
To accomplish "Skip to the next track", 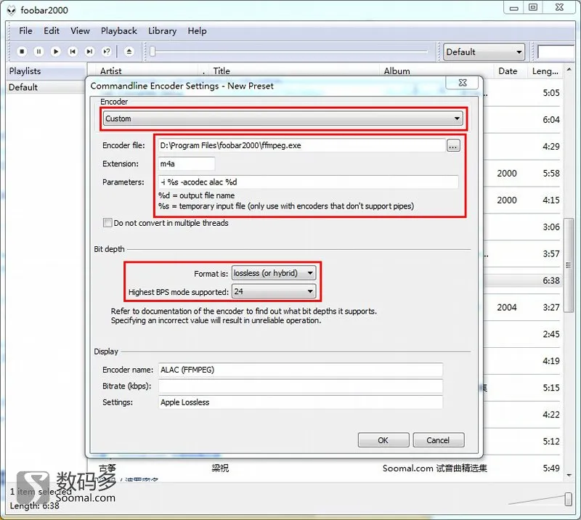I will [89, 52].
